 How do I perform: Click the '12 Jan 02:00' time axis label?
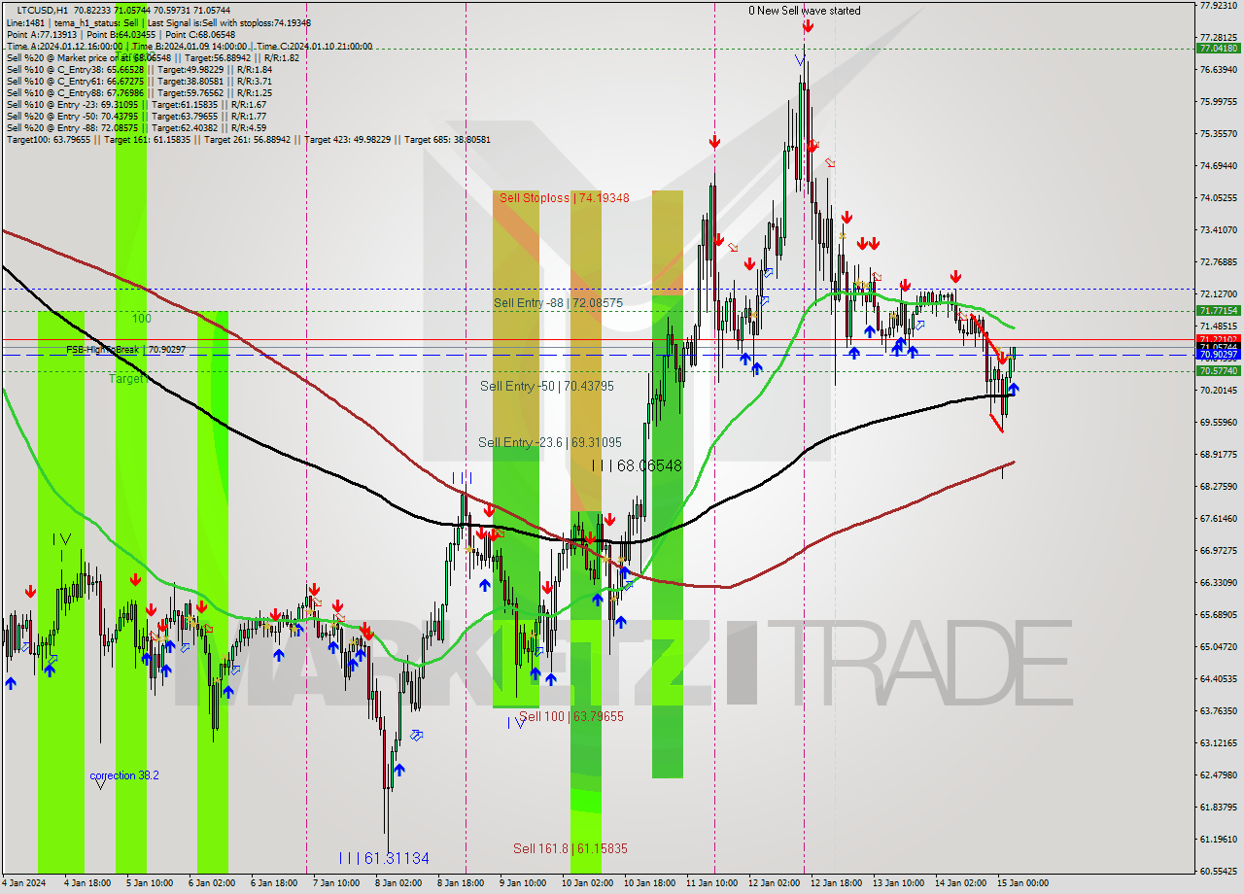(775, 883)
